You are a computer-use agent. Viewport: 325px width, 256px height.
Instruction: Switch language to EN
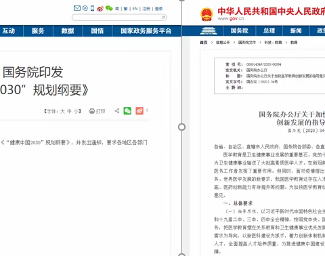(135, 9)
